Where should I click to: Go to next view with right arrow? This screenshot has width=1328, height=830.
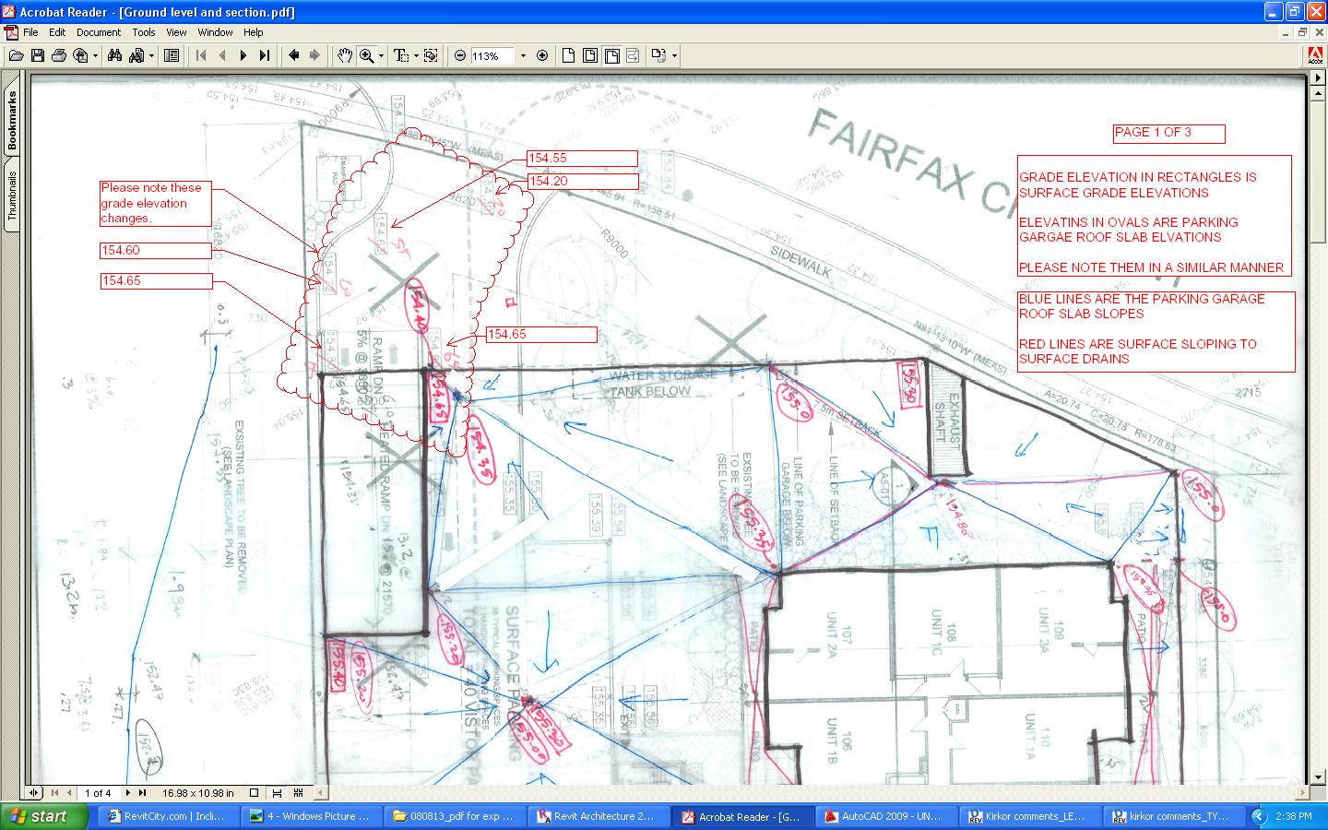click(x=314, y=55)
